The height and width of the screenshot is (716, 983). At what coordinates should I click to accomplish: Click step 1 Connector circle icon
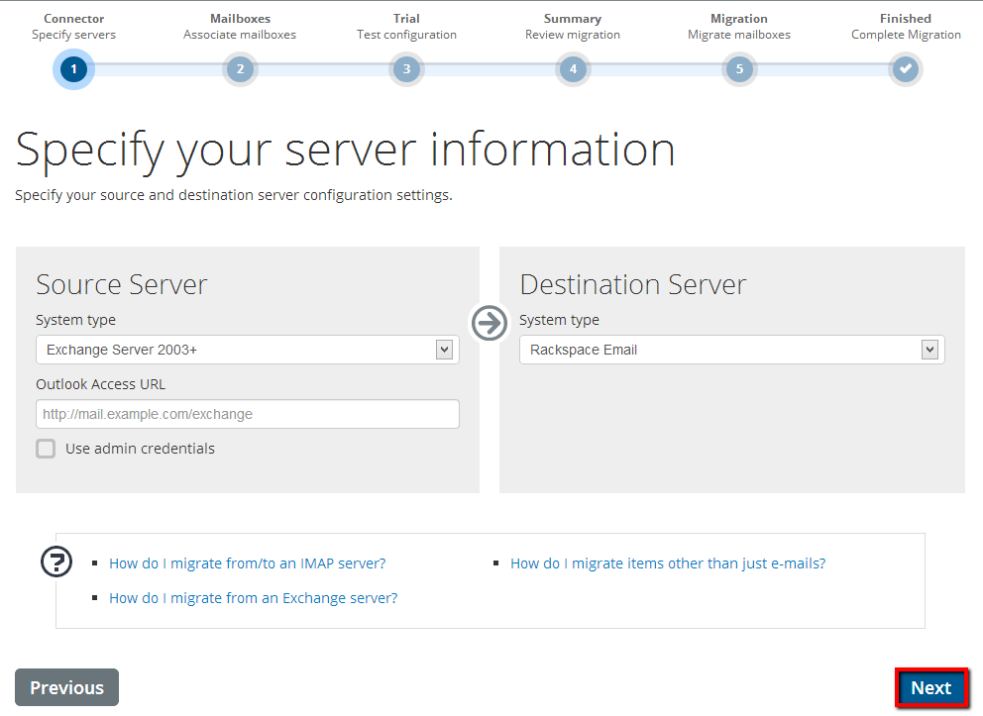[x=73, y=69]
